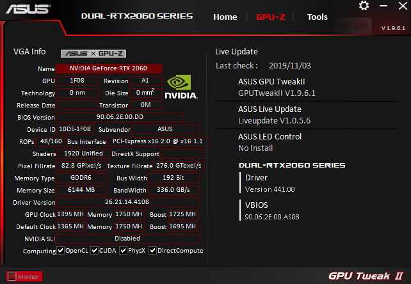This screenshot has height=284, width=411.
Task: Click the Subvendor field ASUS
Action: [x=165, y=129]
